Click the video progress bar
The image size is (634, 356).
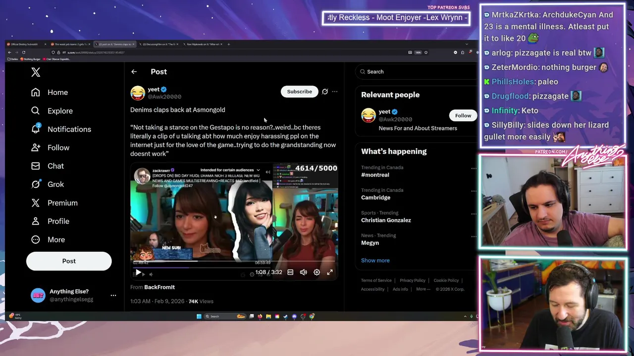click(x=234, y=262)
